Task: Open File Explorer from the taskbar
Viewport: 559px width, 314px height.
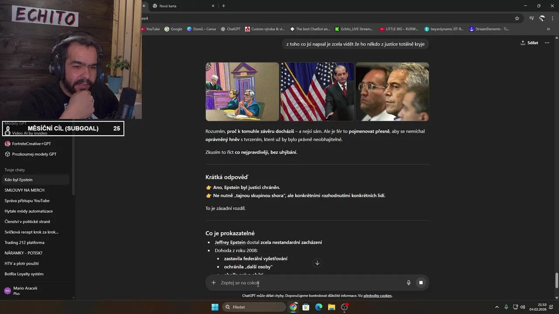Action: coord(331,307)
